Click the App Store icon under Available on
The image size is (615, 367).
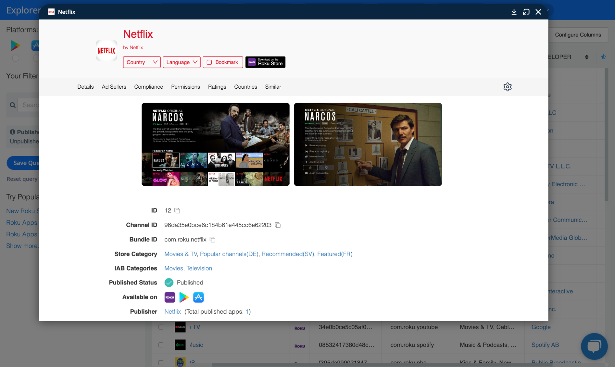point(198,297)
